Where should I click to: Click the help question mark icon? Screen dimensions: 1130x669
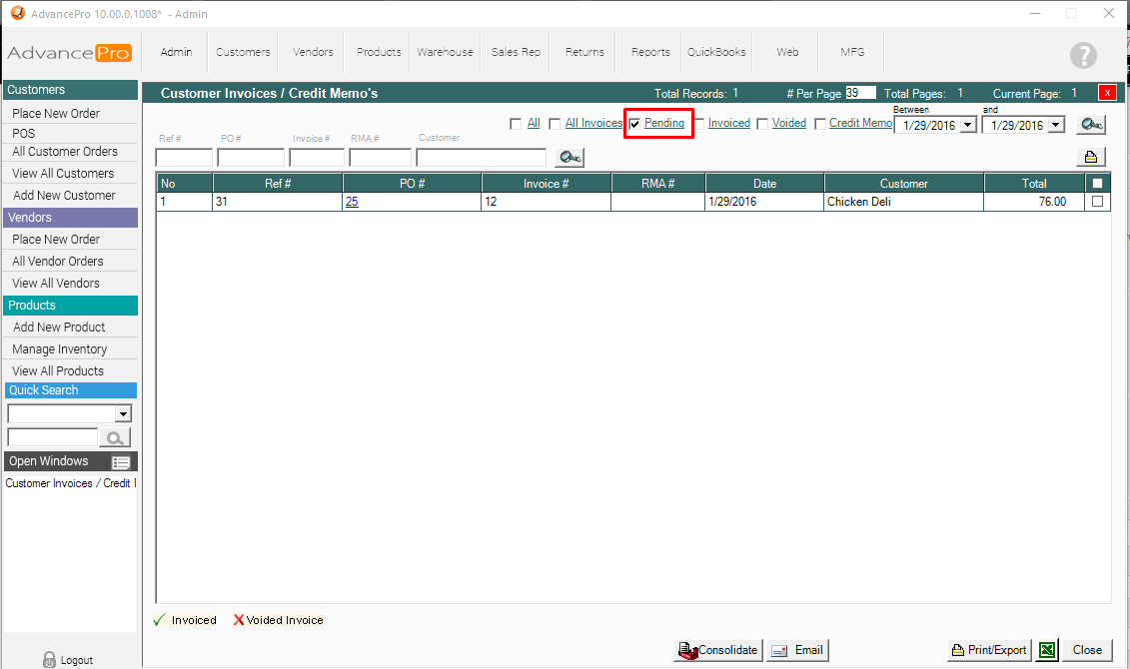[1082, 56]
